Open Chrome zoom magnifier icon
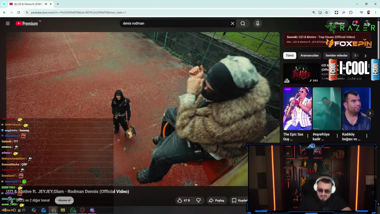The image size is (380, 214). tap(314, 12)
